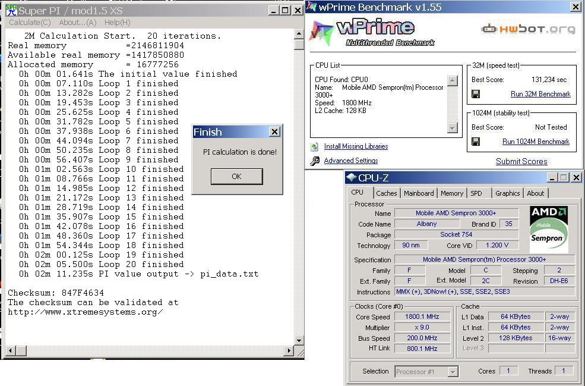
Task: Click the Install Missing Libraries link
Action: [356, 146]
